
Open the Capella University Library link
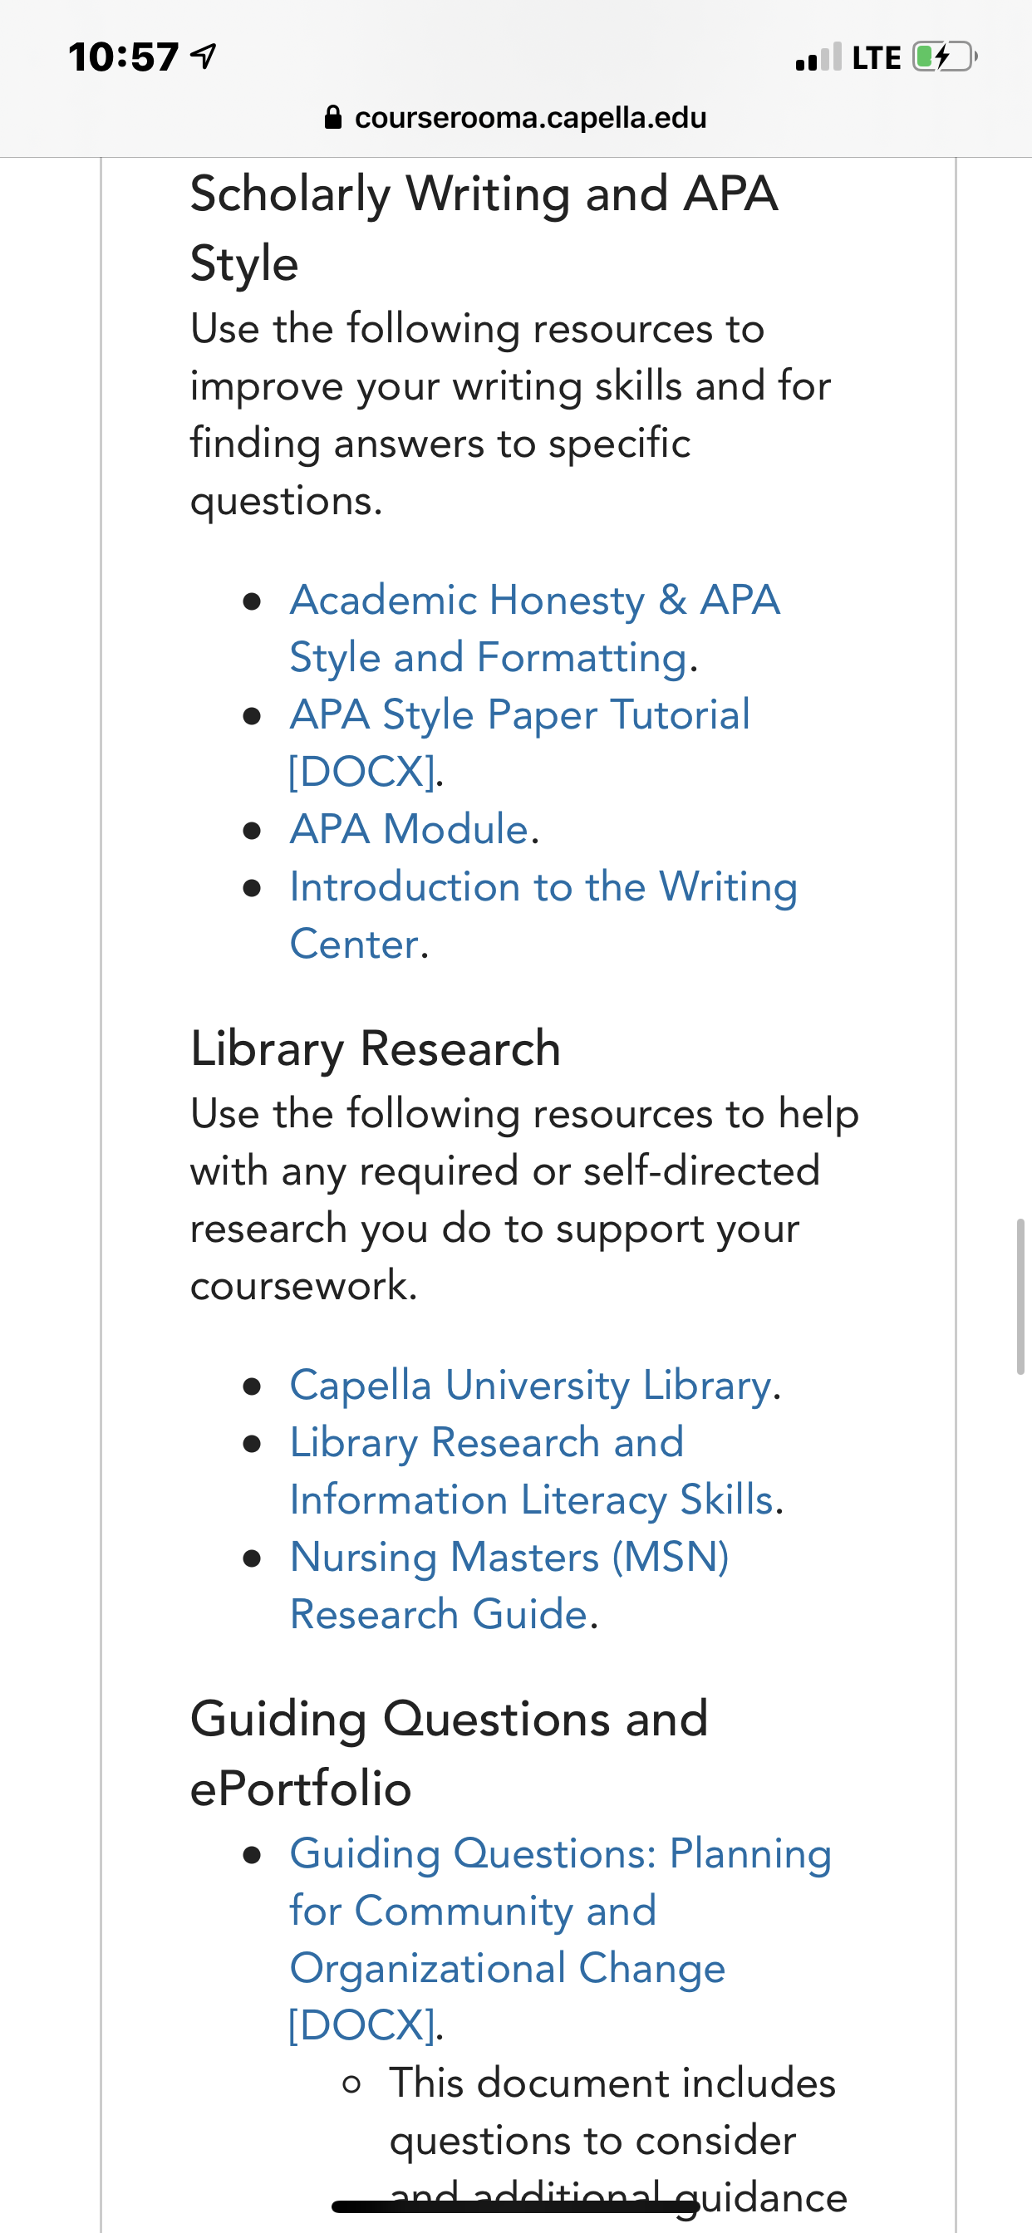(531, 1384)
